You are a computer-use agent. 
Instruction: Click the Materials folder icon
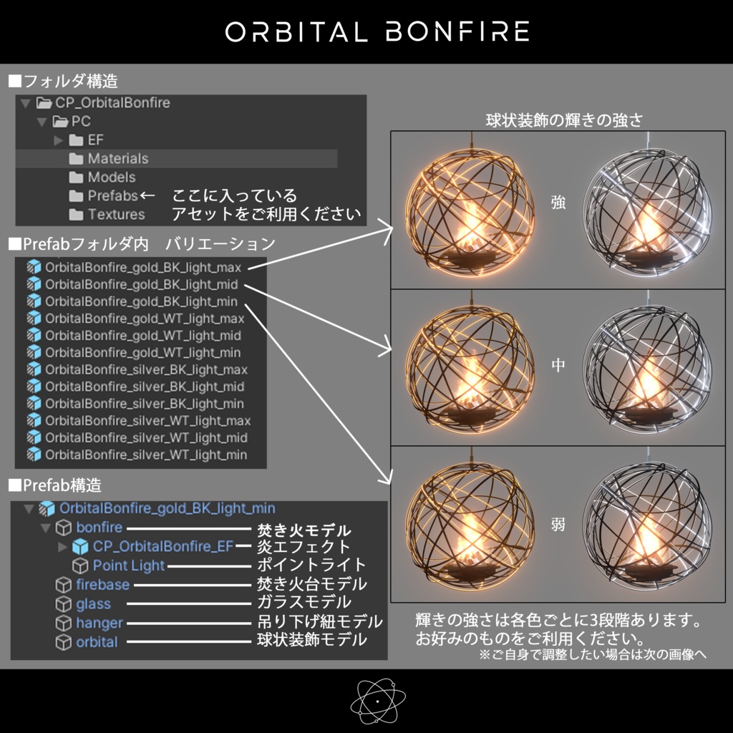coord(74,158)
